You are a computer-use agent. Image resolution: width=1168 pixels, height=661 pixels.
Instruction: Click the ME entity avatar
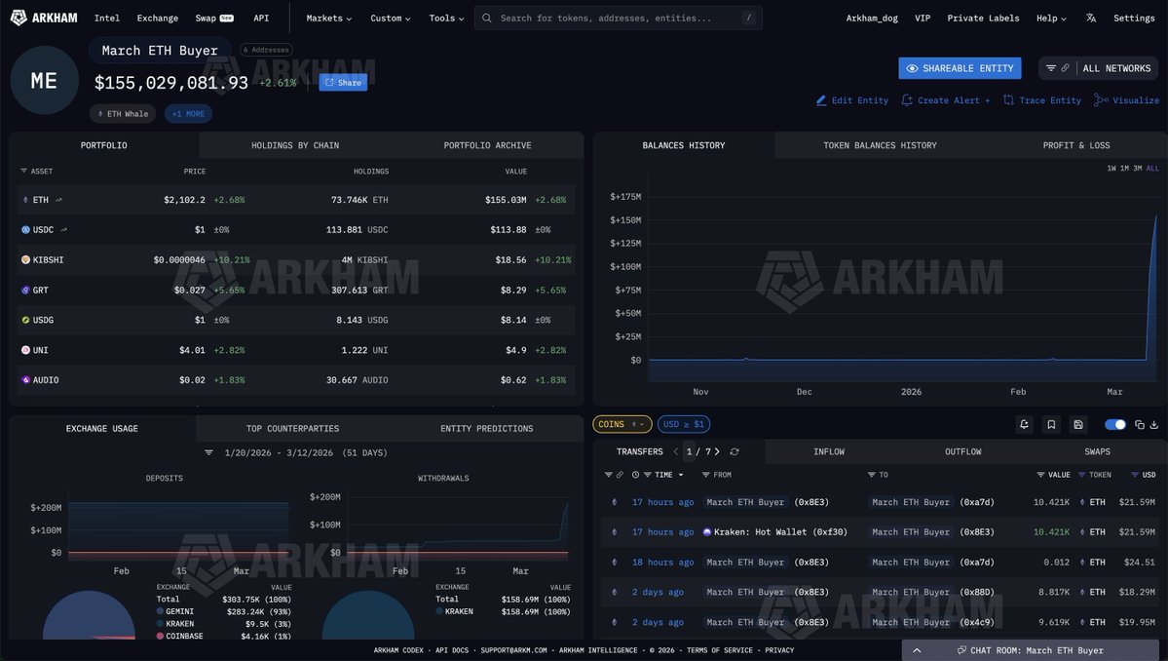(x=44, y=80)
